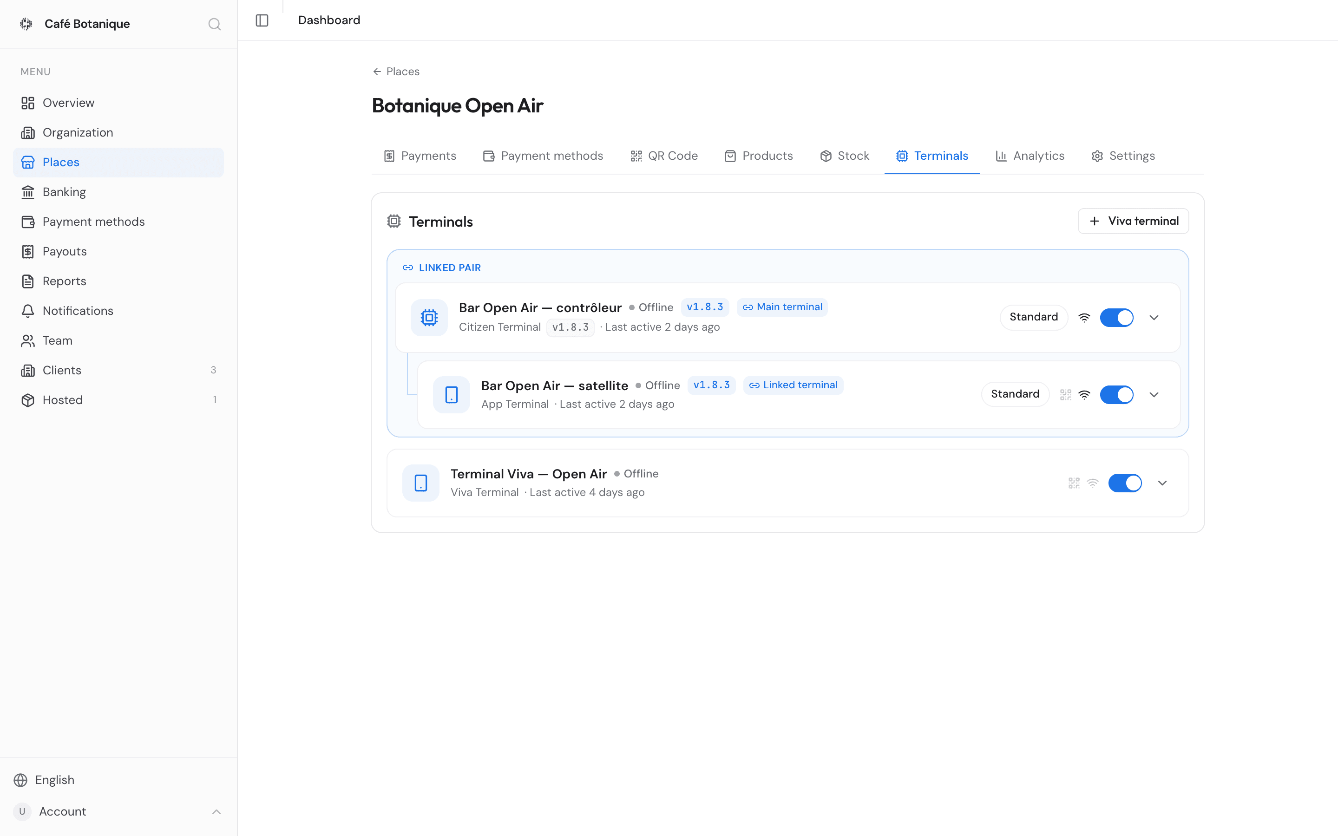
Task: Open Clients in sidebar menu
Action: click(x=118, y=371)
